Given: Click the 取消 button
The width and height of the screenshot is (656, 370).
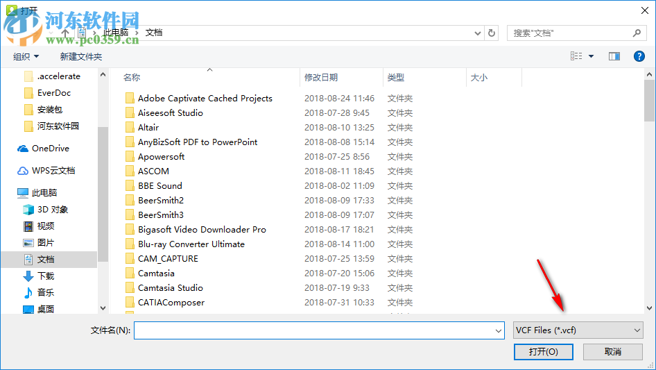Looking at the screenshot, I should [x=612, y=352].
